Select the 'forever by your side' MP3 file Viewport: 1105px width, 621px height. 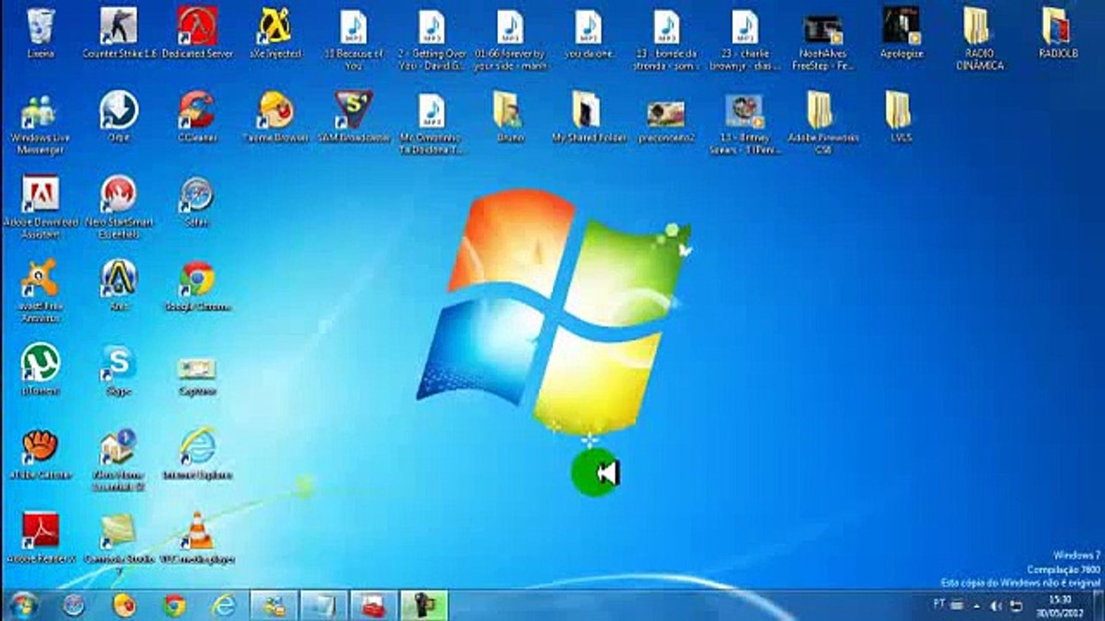click(x=510, y=40)
